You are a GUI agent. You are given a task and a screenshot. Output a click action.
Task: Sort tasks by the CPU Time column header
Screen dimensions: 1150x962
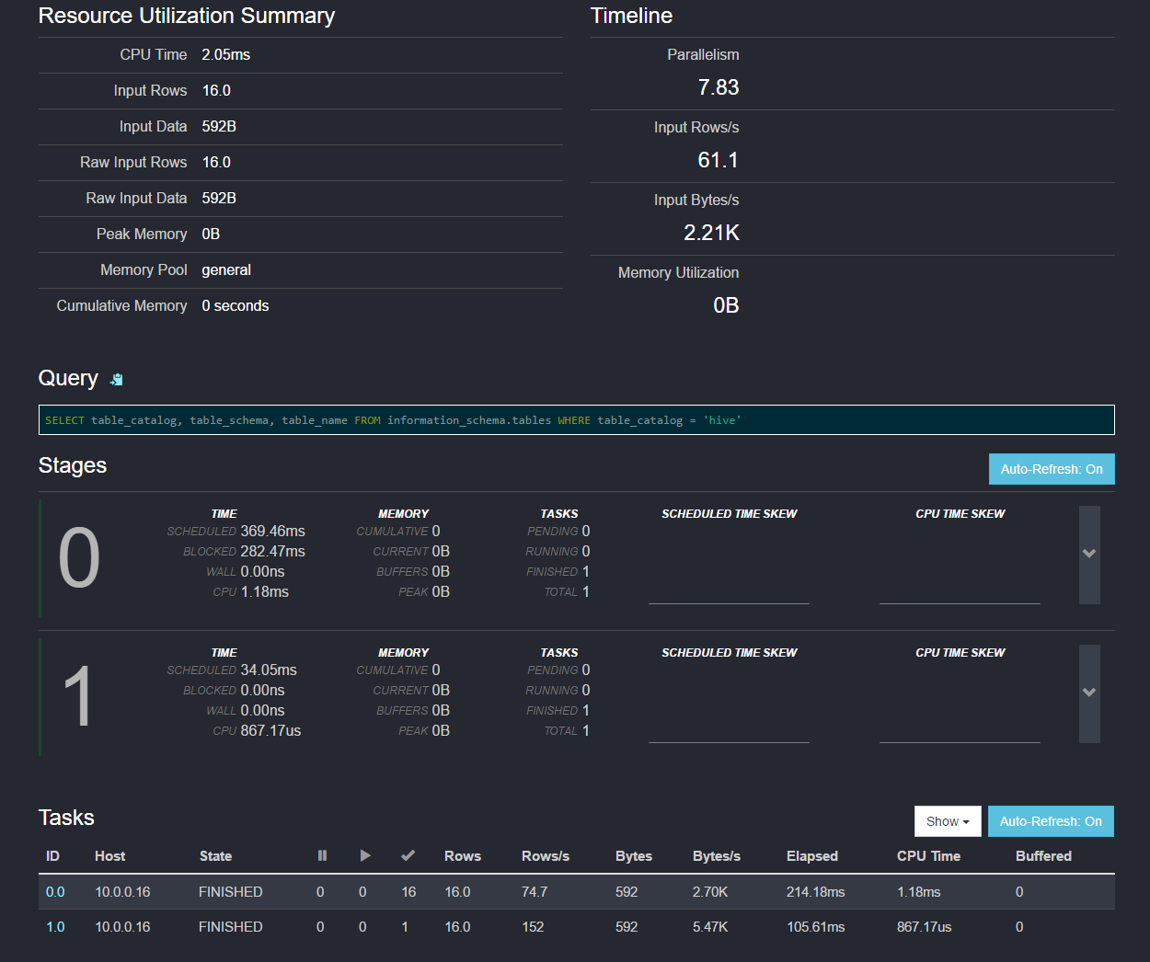tap(928, 856)
